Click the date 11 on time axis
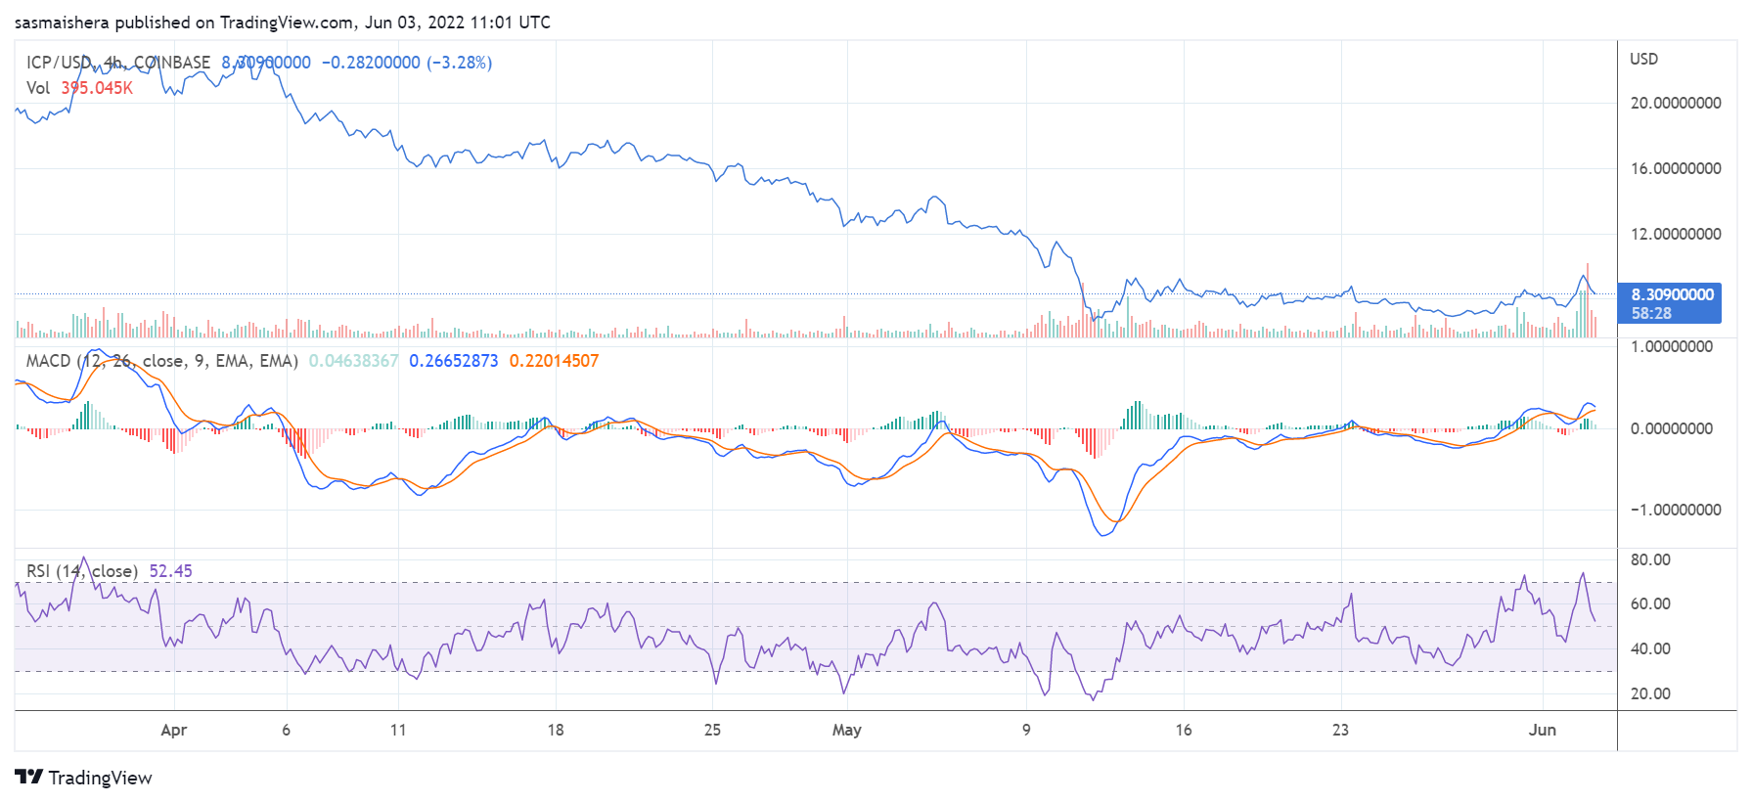The height and width of the screenshot is (803, 1752). tap(398, 730)
